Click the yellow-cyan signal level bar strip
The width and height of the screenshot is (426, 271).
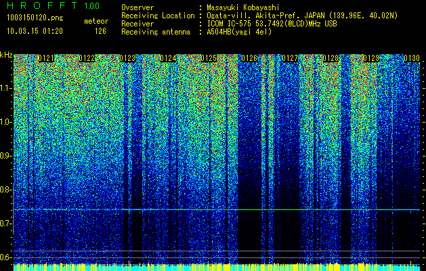[217, 267]
